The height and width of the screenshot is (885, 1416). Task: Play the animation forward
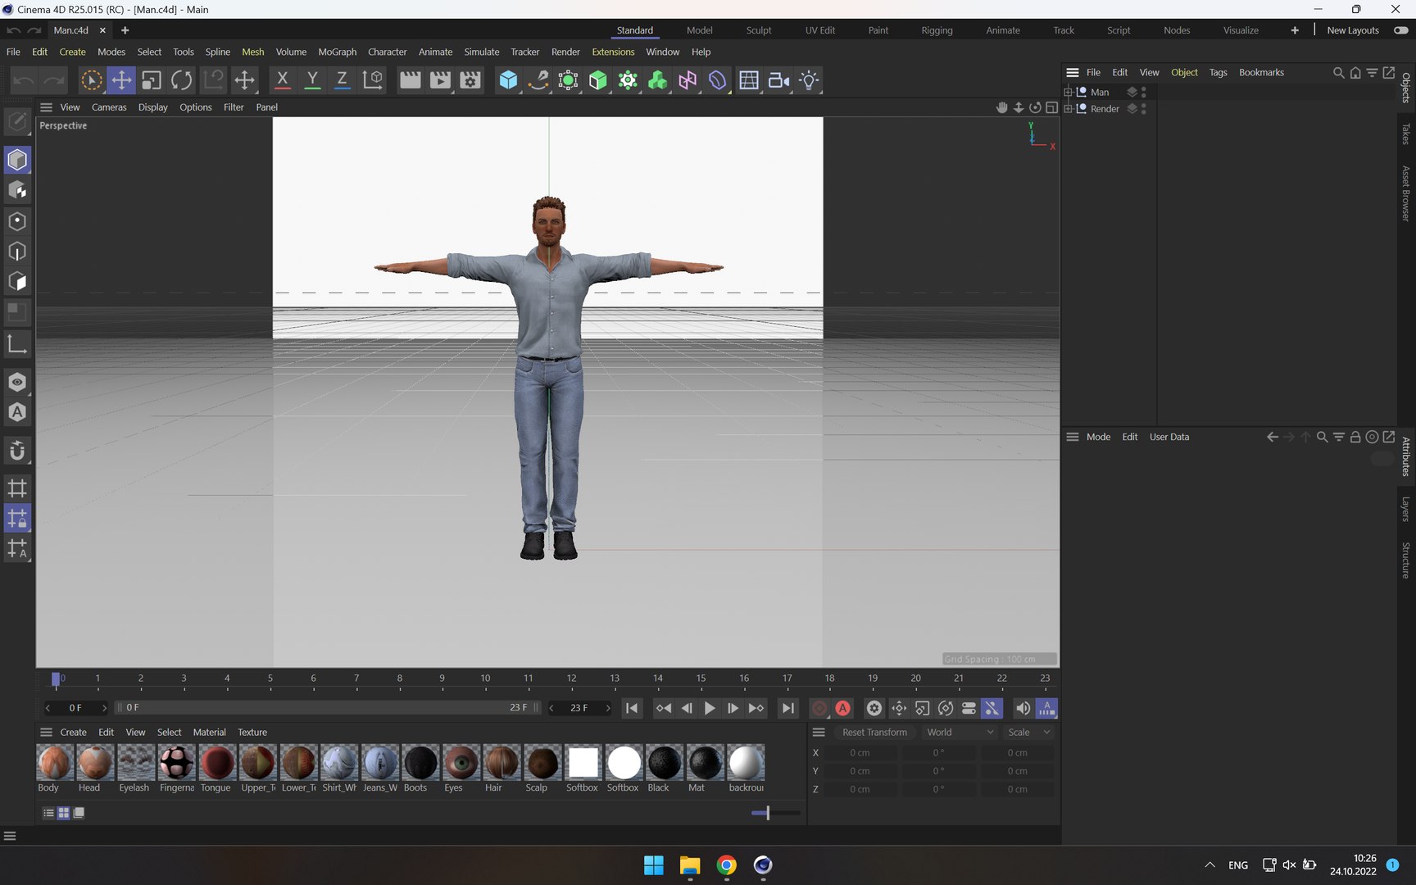tap(710, 708)
